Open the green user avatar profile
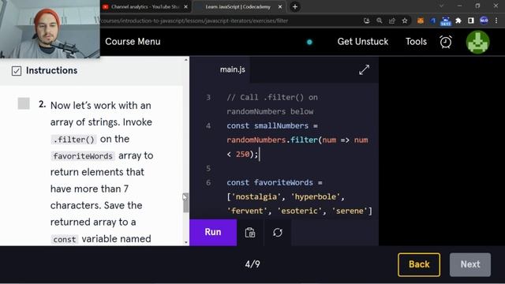Screen dimensions: 505x284 coord(477,42)
